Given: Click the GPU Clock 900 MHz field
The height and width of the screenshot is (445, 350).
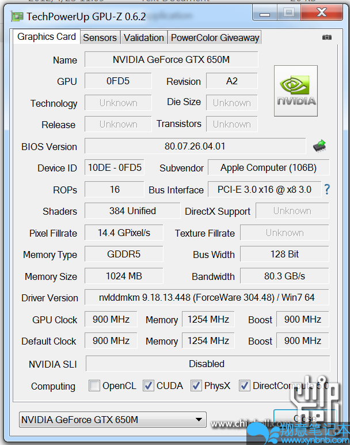Looking at the screenshot, I should point(111,319).
